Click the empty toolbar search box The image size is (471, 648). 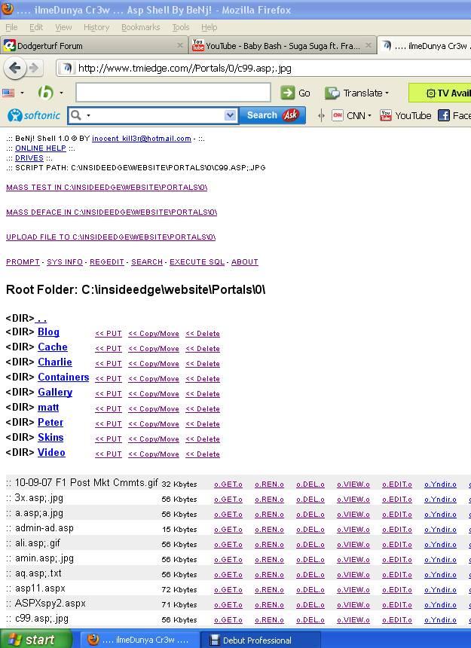point(173,93)
